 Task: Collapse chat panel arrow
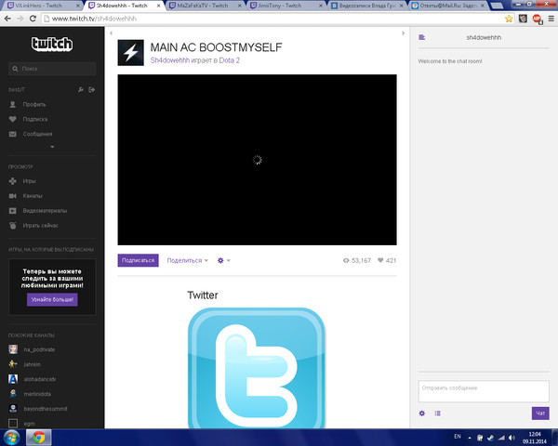point(404,33)
